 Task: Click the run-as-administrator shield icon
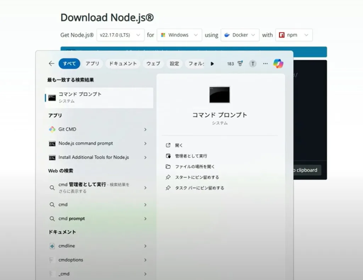pyautogui.click(x=168, y=156)
